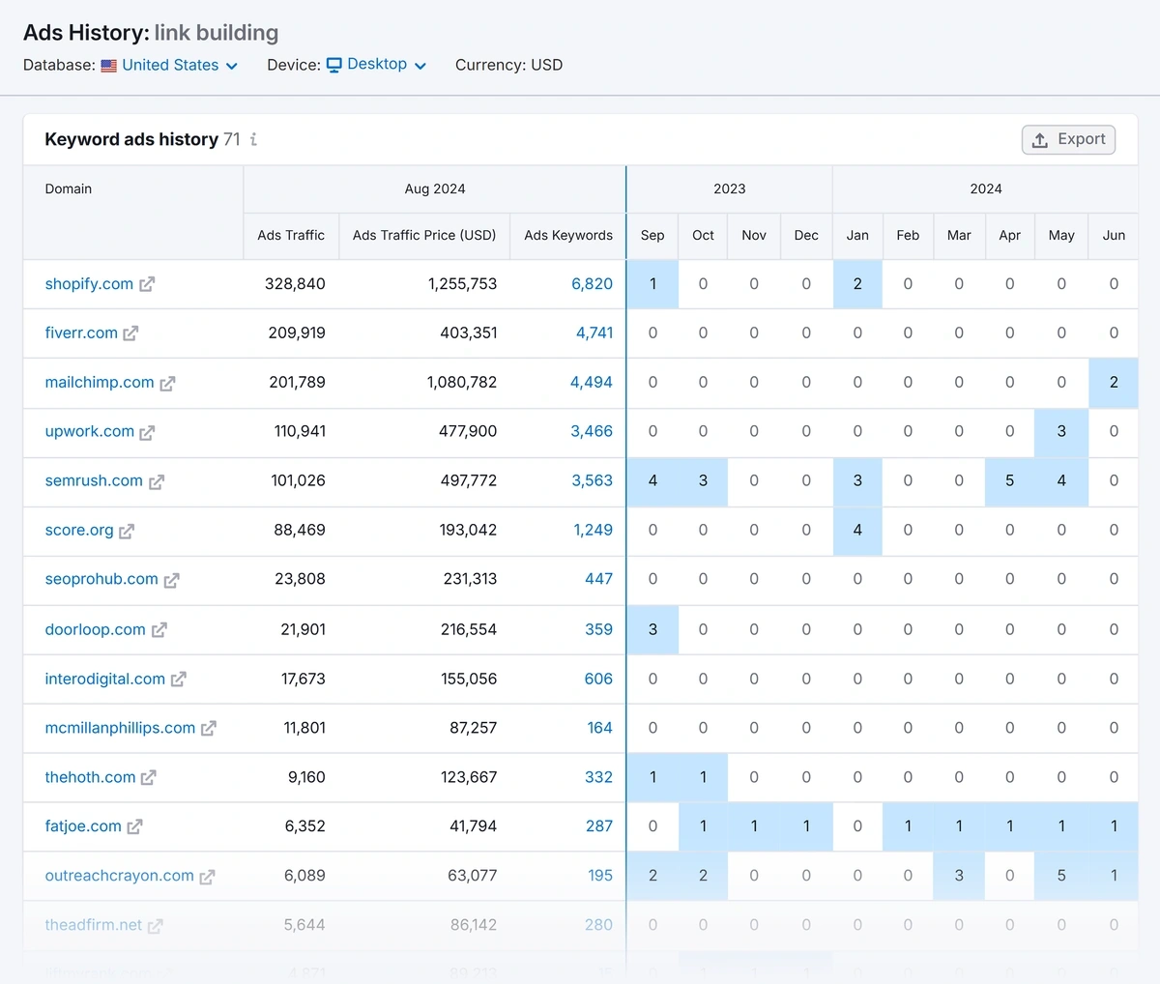Select the fatjoe.com Dec 2023 position cell

click(806, 827)
